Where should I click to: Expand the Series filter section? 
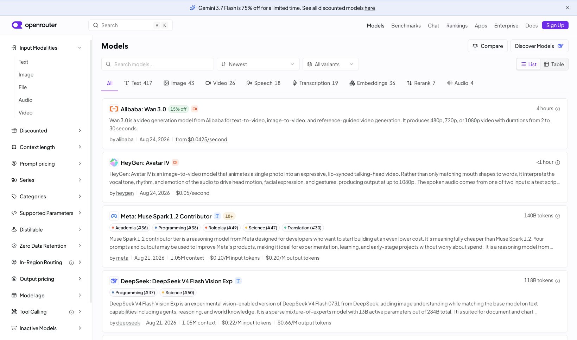[46, 180]
